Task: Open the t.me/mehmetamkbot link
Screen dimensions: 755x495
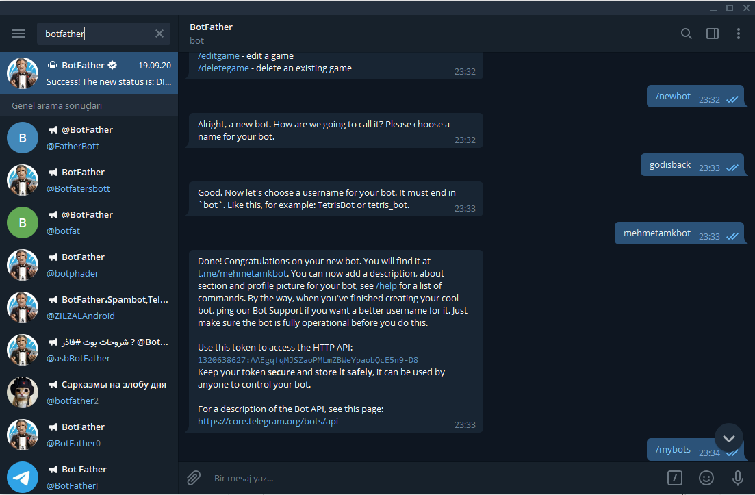Action: pyautogui.click(x=242, y=274)
